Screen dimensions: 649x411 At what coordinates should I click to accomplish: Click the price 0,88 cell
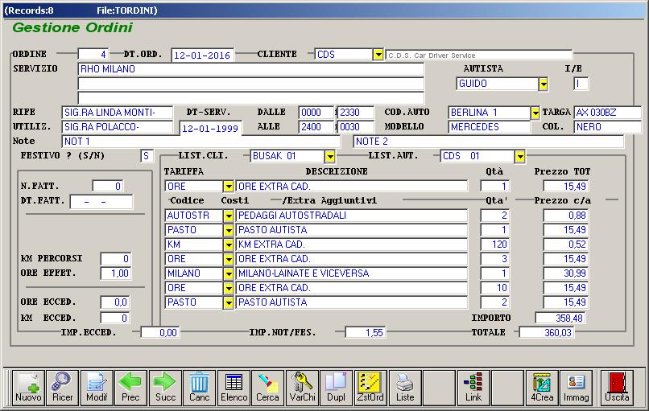click(566, 216)
